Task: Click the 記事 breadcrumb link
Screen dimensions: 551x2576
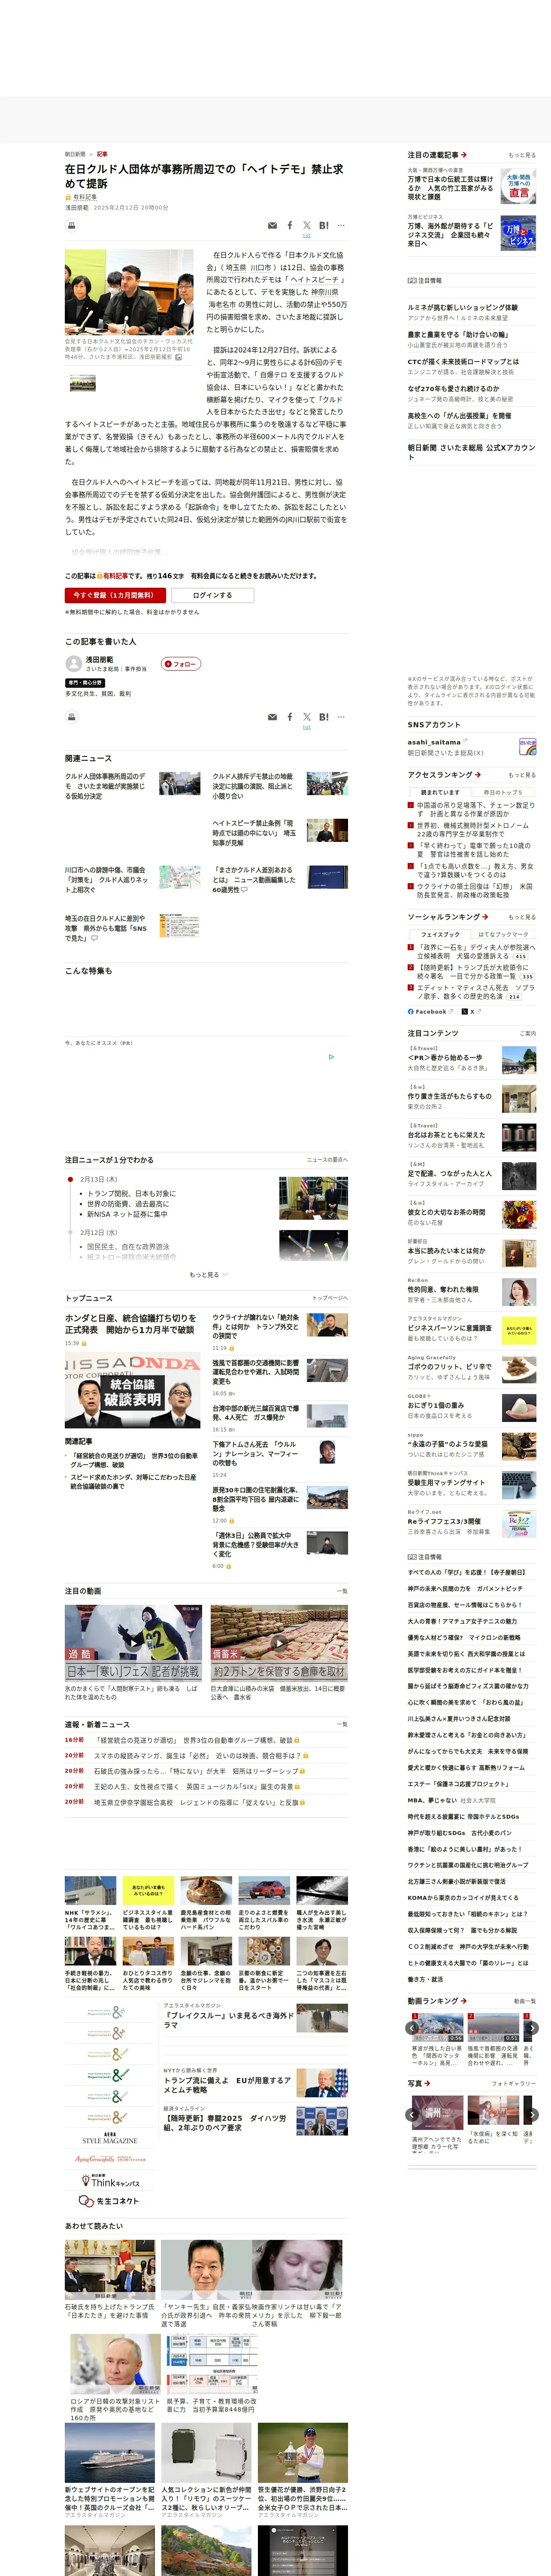Action: [x=102, y=154]
